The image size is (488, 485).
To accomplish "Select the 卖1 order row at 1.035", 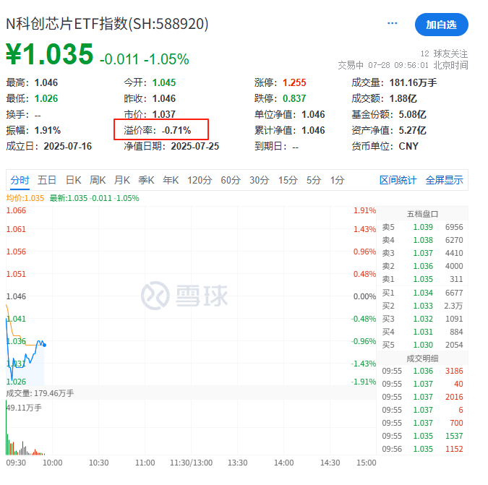I will click(422, 280).
